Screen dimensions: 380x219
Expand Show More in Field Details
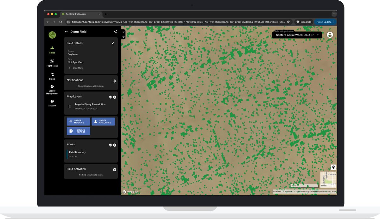point(76,68)
